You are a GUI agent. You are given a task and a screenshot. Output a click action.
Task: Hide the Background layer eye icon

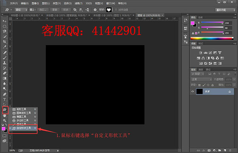pyautogui.click(x=193, y=91)
